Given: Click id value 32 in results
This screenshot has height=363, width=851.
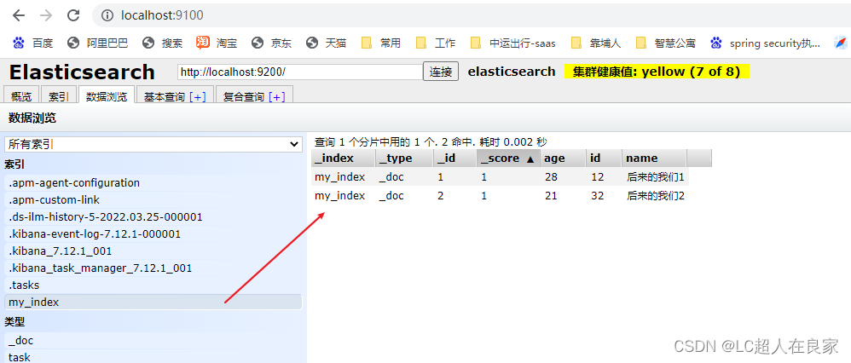Looking at the screenshot, I should [x=597, y=196].
